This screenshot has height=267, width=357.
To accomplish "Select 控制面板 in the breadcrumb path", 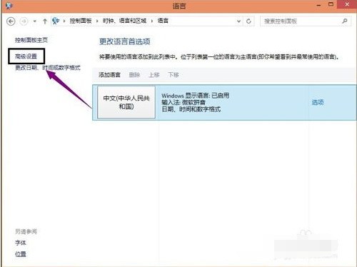I will click(81, 21).
